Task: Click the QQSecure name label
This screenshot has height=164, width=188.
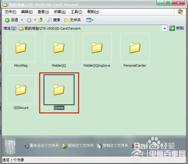Action: (x=21, y=108)
